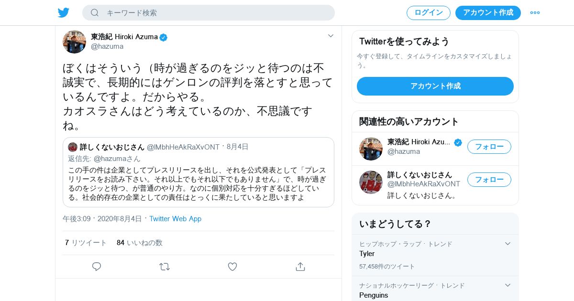Follow 詳しくないおじさん account
Viewport: 574px width, 301px height.
tap(489, 180)
